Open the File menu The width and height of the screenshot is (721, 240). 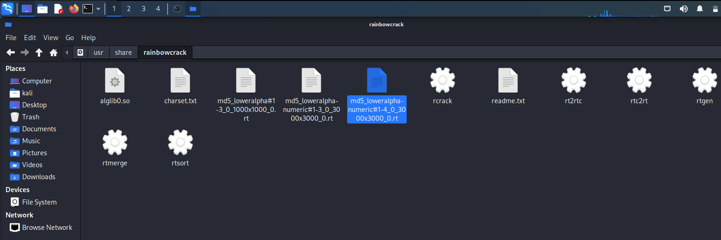point(11,38)
